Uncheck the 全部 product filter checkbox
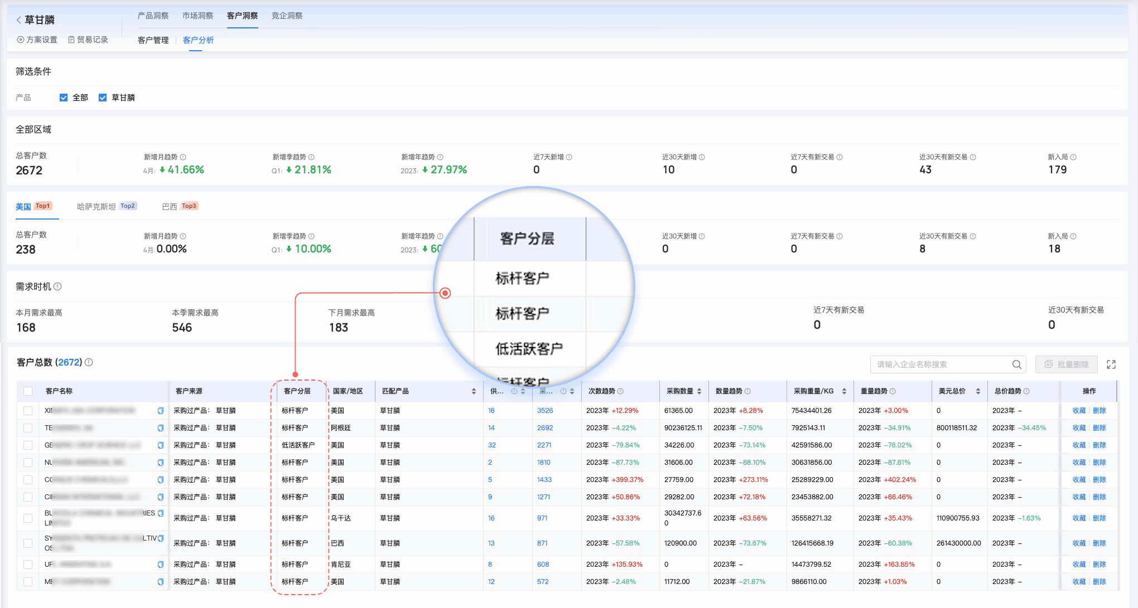The image size is (1138, 608). 64,97
